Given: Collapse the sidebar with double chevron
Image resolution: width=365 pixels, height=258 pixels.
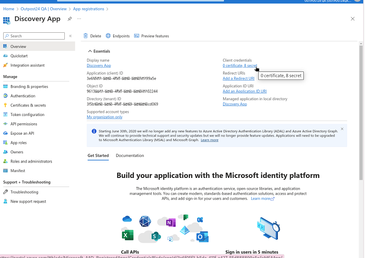Looking at the screenshot, I should pyautogui.click(x=70, y=36).
